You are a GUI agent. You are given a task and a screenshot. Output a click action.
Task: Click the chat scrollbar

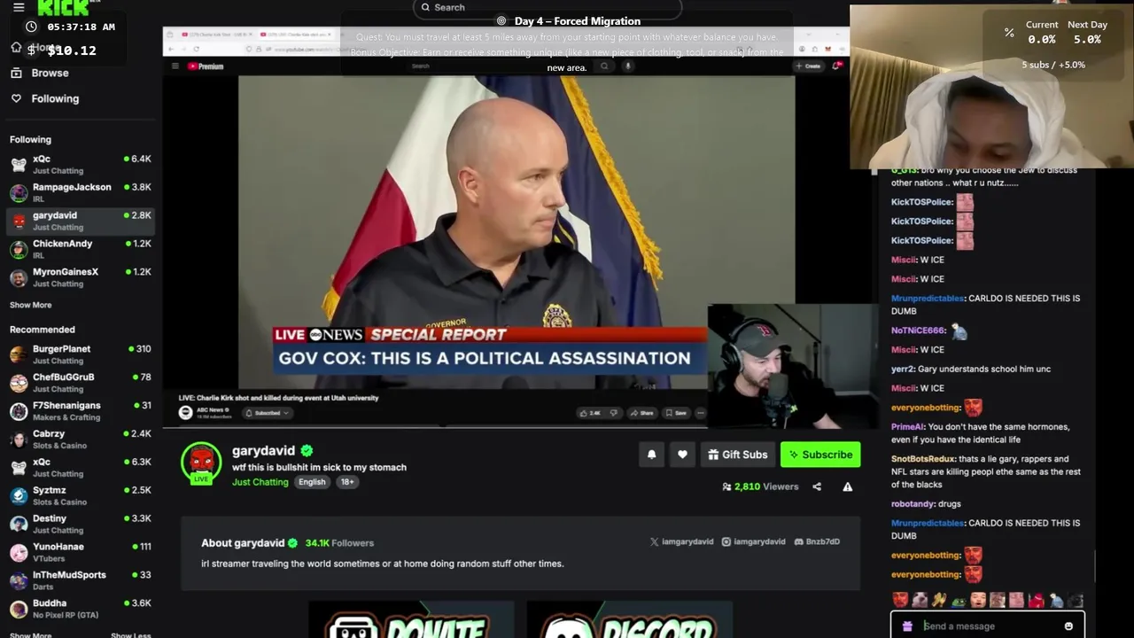pos(1095,567)
